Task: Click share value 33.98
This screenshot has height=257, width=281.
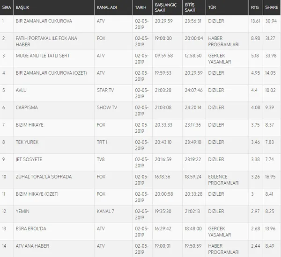Action: tap(271, 56)
